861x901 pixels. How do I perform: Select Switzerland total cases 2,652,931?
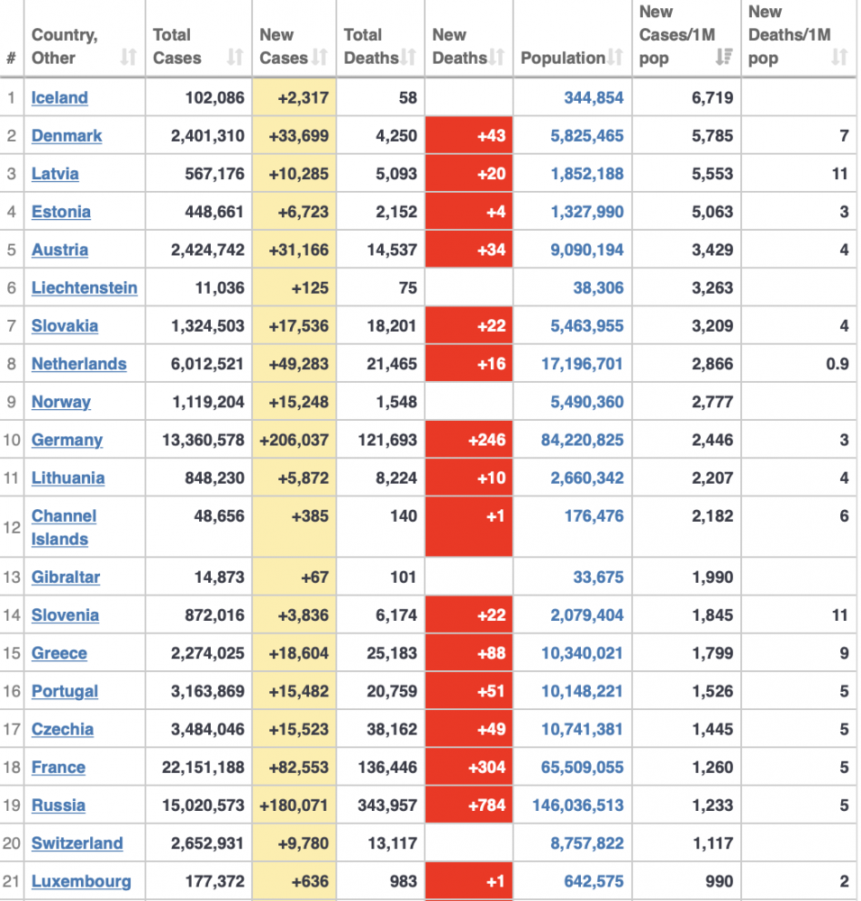point(207,843)
